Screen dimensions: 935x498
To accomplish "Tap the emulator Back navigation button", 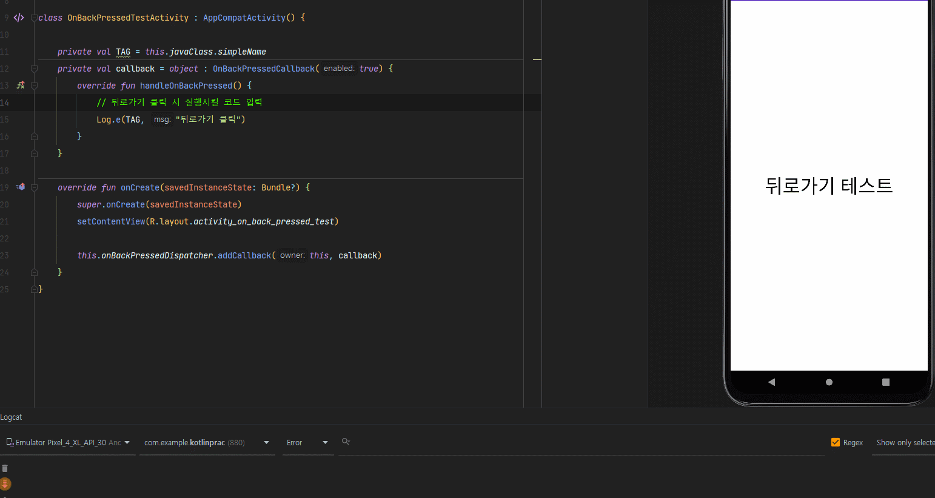I will point(771,382).
